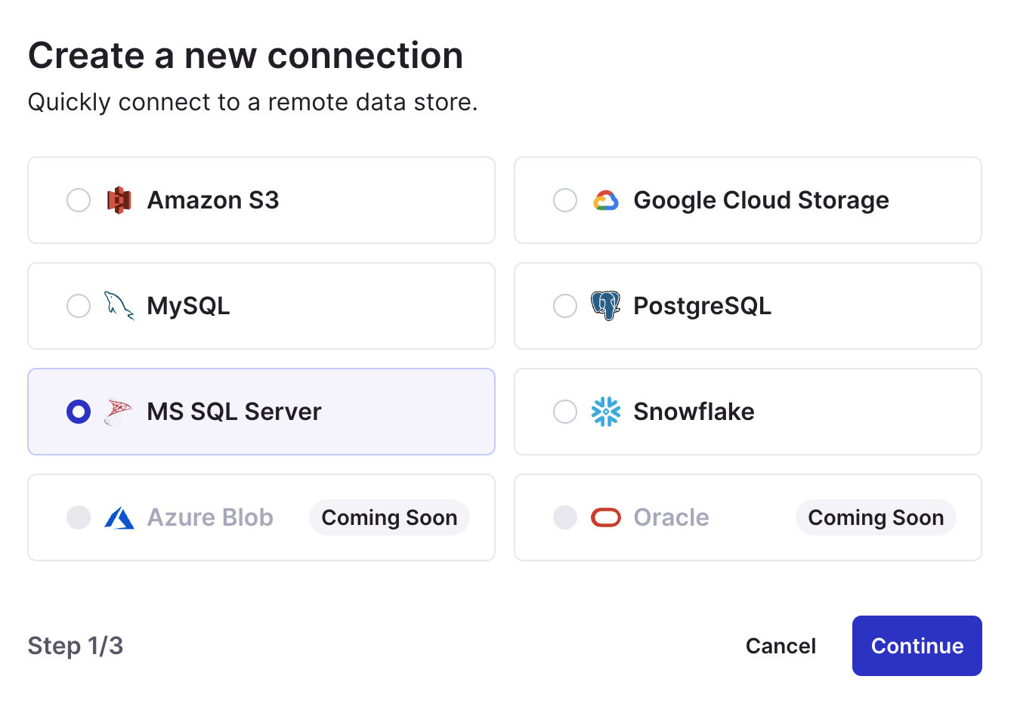Image resolution: width=1014 pixels, height=707 pixels.
Task: Click the PostgreSQL elephant icon
Action: (x=606, y=306)
